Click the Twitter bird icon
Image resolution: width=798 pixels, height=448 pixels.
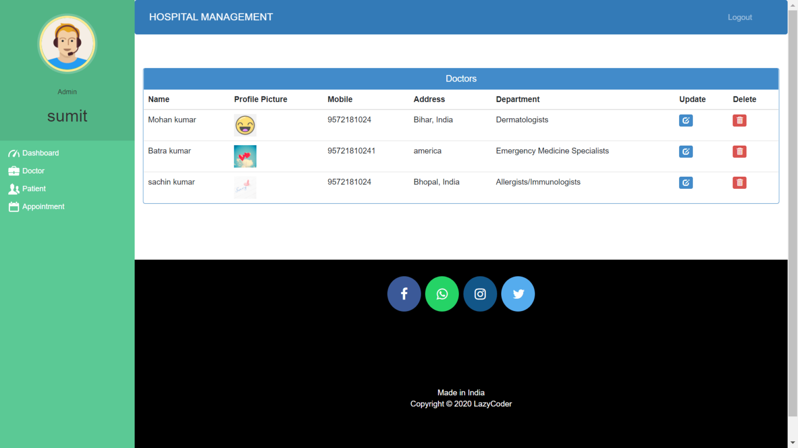click(518, 293)
